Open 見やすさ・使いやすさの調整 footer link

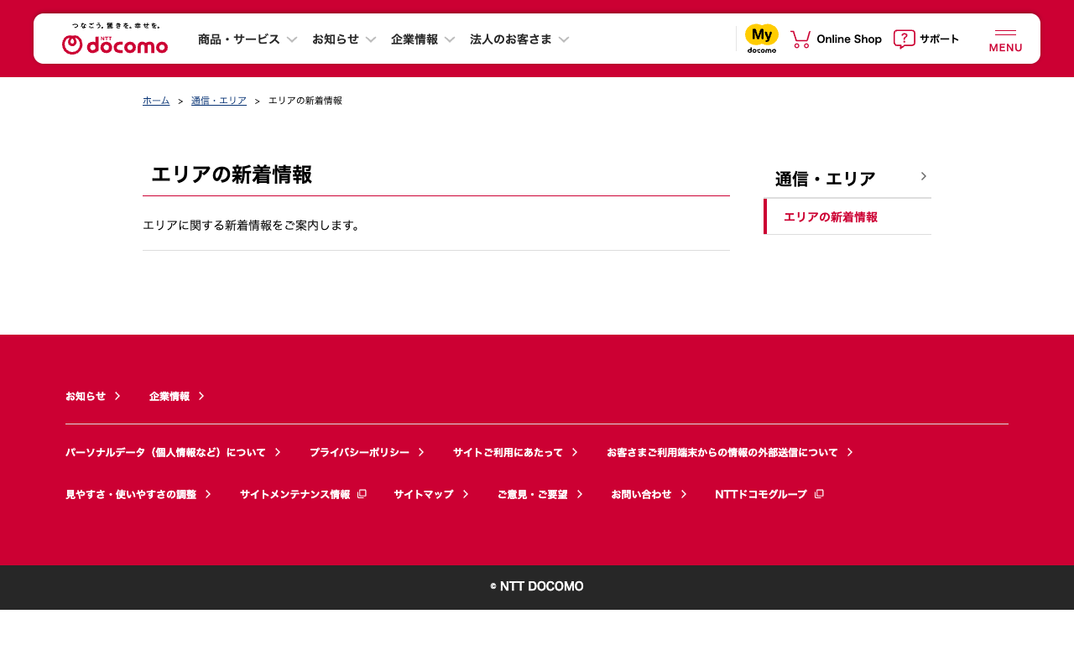tap(138, 494)
